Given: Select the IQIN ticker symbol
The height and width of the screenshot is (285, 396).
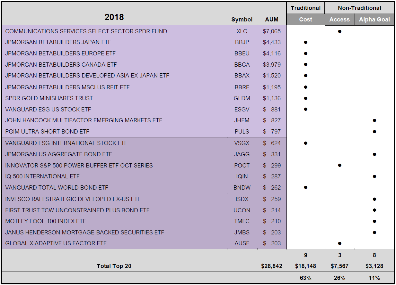Looking at the screenshot, I should [x=242, y=176].
